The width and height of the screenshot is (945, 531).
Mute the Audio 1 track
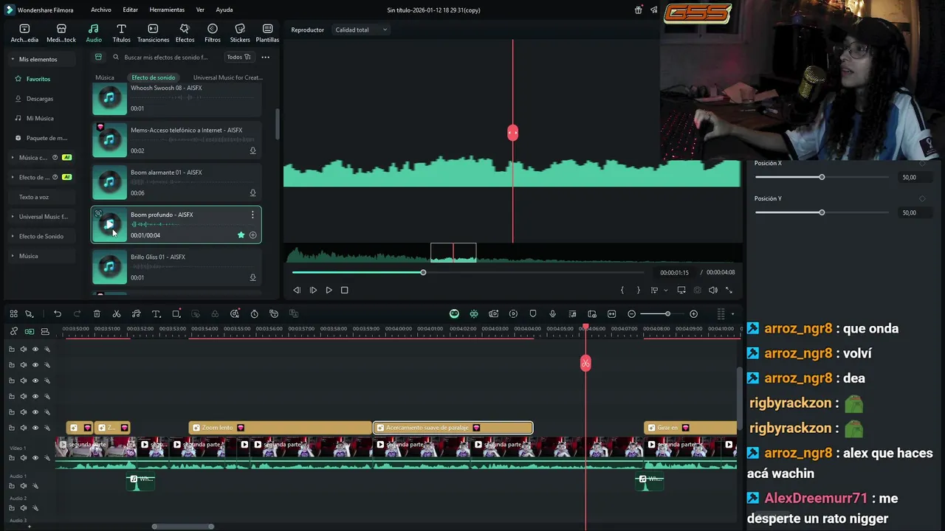click(x=23, y=486)
